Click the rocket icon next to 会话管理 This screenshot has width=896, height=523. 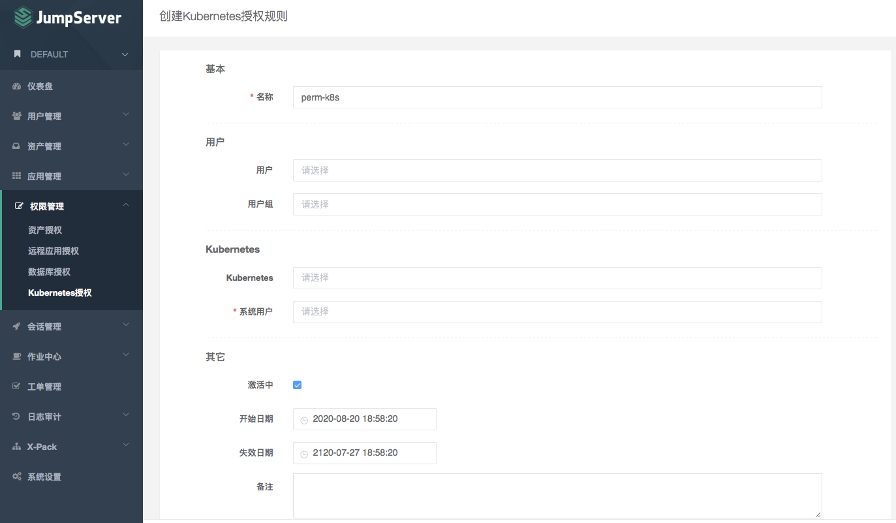(x=17, y=326)
